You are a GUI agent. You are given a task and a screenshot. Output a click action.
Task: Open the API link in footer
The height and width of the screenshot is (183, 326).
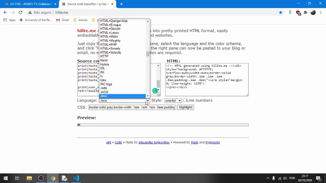(x=108, y=142)
